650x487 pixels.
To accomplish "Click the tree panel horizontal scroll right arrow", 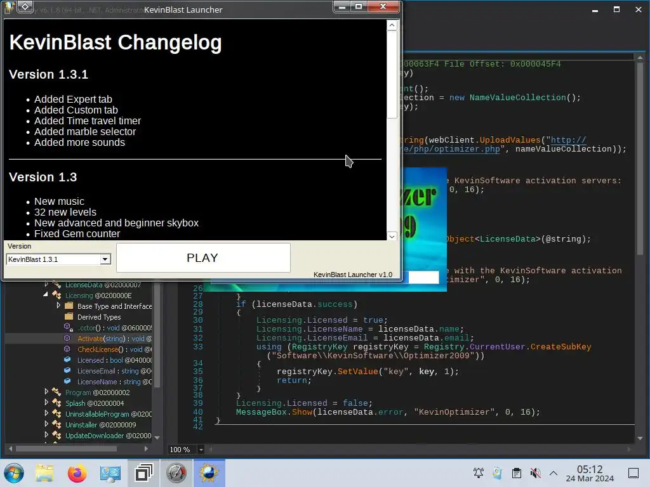I will tap(146, 448).
